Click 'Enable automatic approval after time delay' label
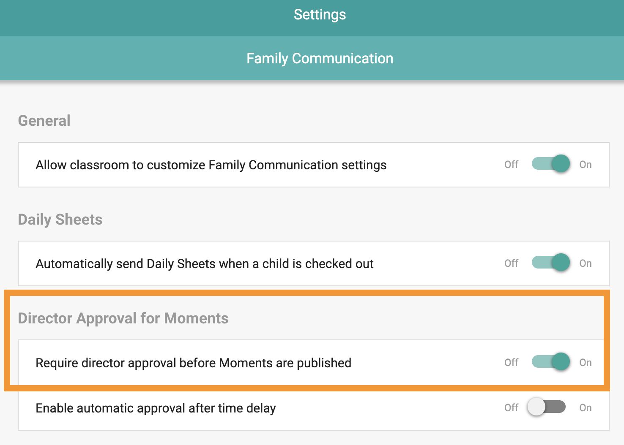Viewport: 624px width, 445px height. click(156, 408)
